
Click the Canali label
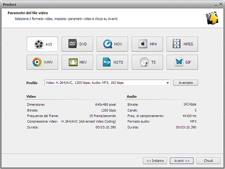click(133, 110)
